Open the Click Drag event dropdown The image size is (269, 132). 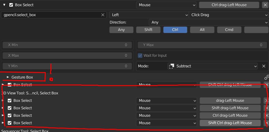[229, 15]
